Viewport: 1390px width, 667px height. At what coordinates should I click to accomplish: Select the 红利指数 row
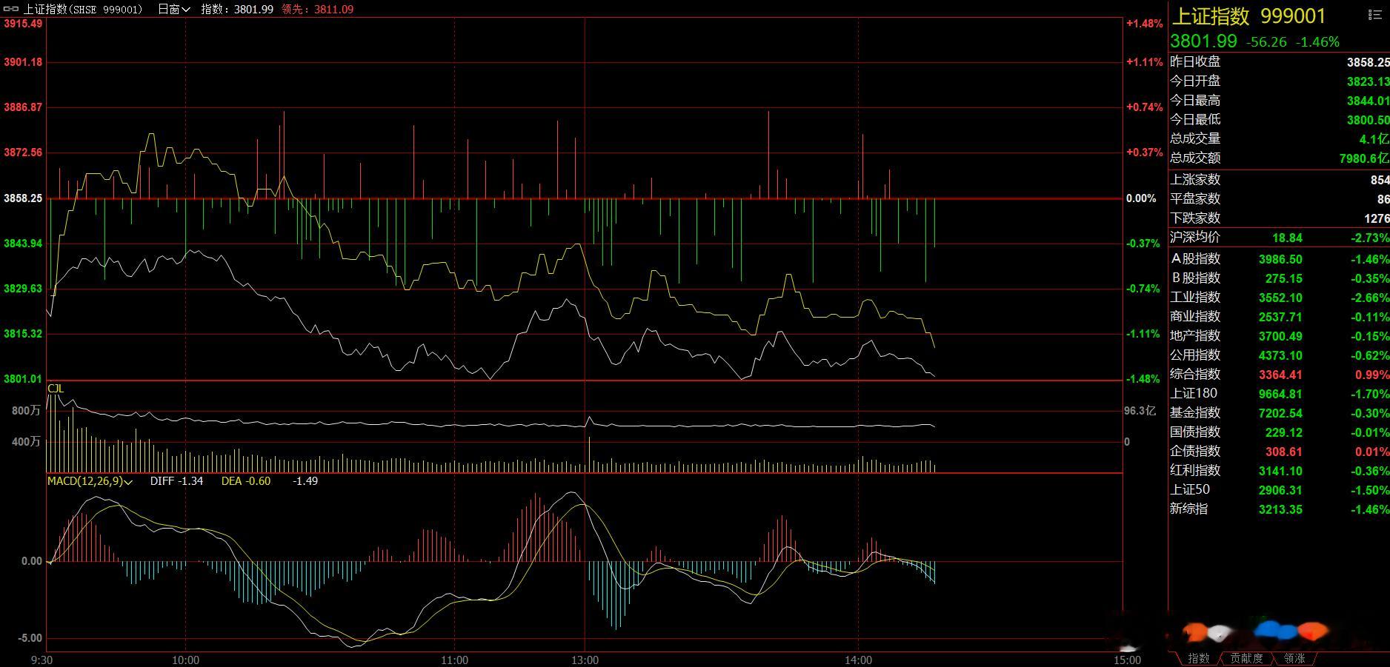pyautogui.click(x=1280, y=471)
